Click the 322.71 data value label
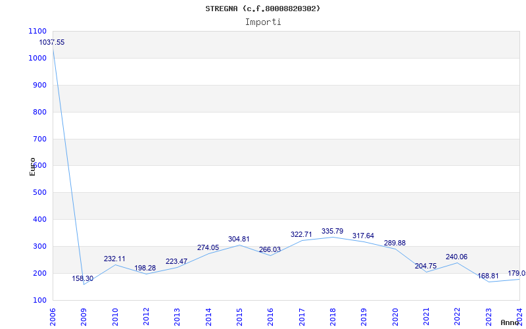The width and height of the screenshot is (526, 329). (x=301, y=234)
